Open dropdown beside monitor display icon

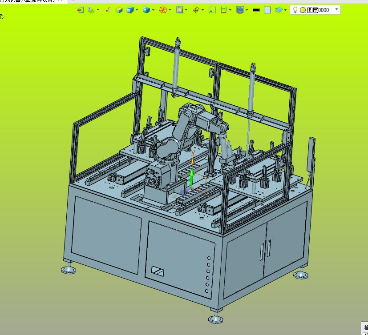click(247, 10)
